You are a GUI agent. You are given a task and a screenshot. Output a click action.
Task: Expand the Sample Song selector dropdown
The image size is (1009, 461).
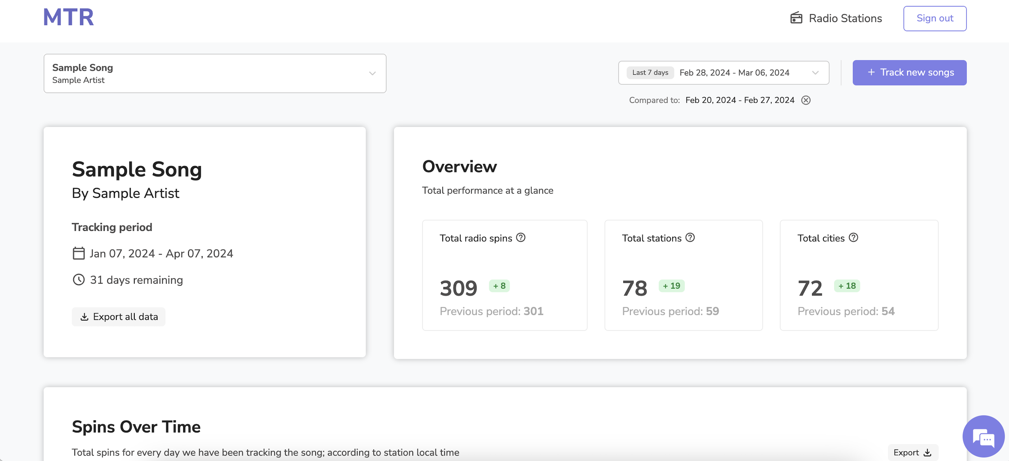(372, 73)
